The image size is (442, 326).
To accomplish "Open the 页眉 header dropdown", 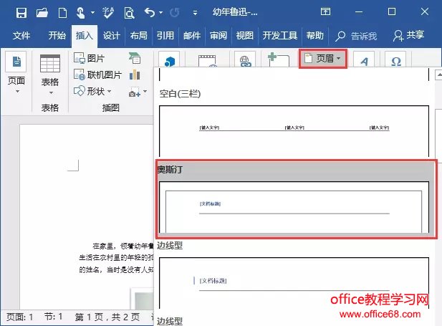I will (323, 58).
